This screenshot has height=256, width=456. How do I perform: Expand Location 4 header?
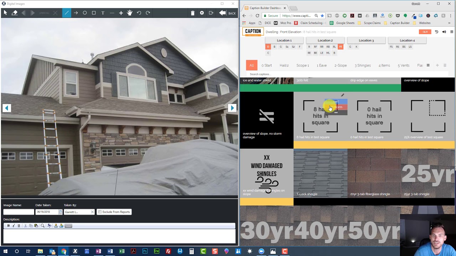point(407,41)
